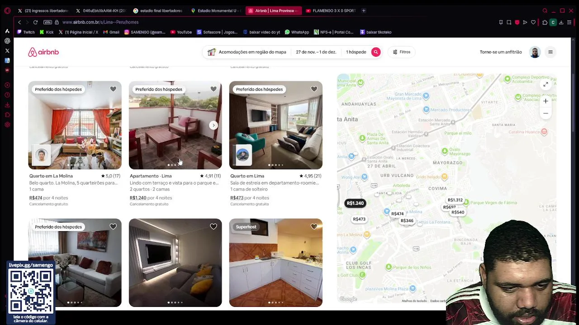Click the heart bookmark icon in toolbar
This screenshot has height=325, width=579.
[533, 22]
